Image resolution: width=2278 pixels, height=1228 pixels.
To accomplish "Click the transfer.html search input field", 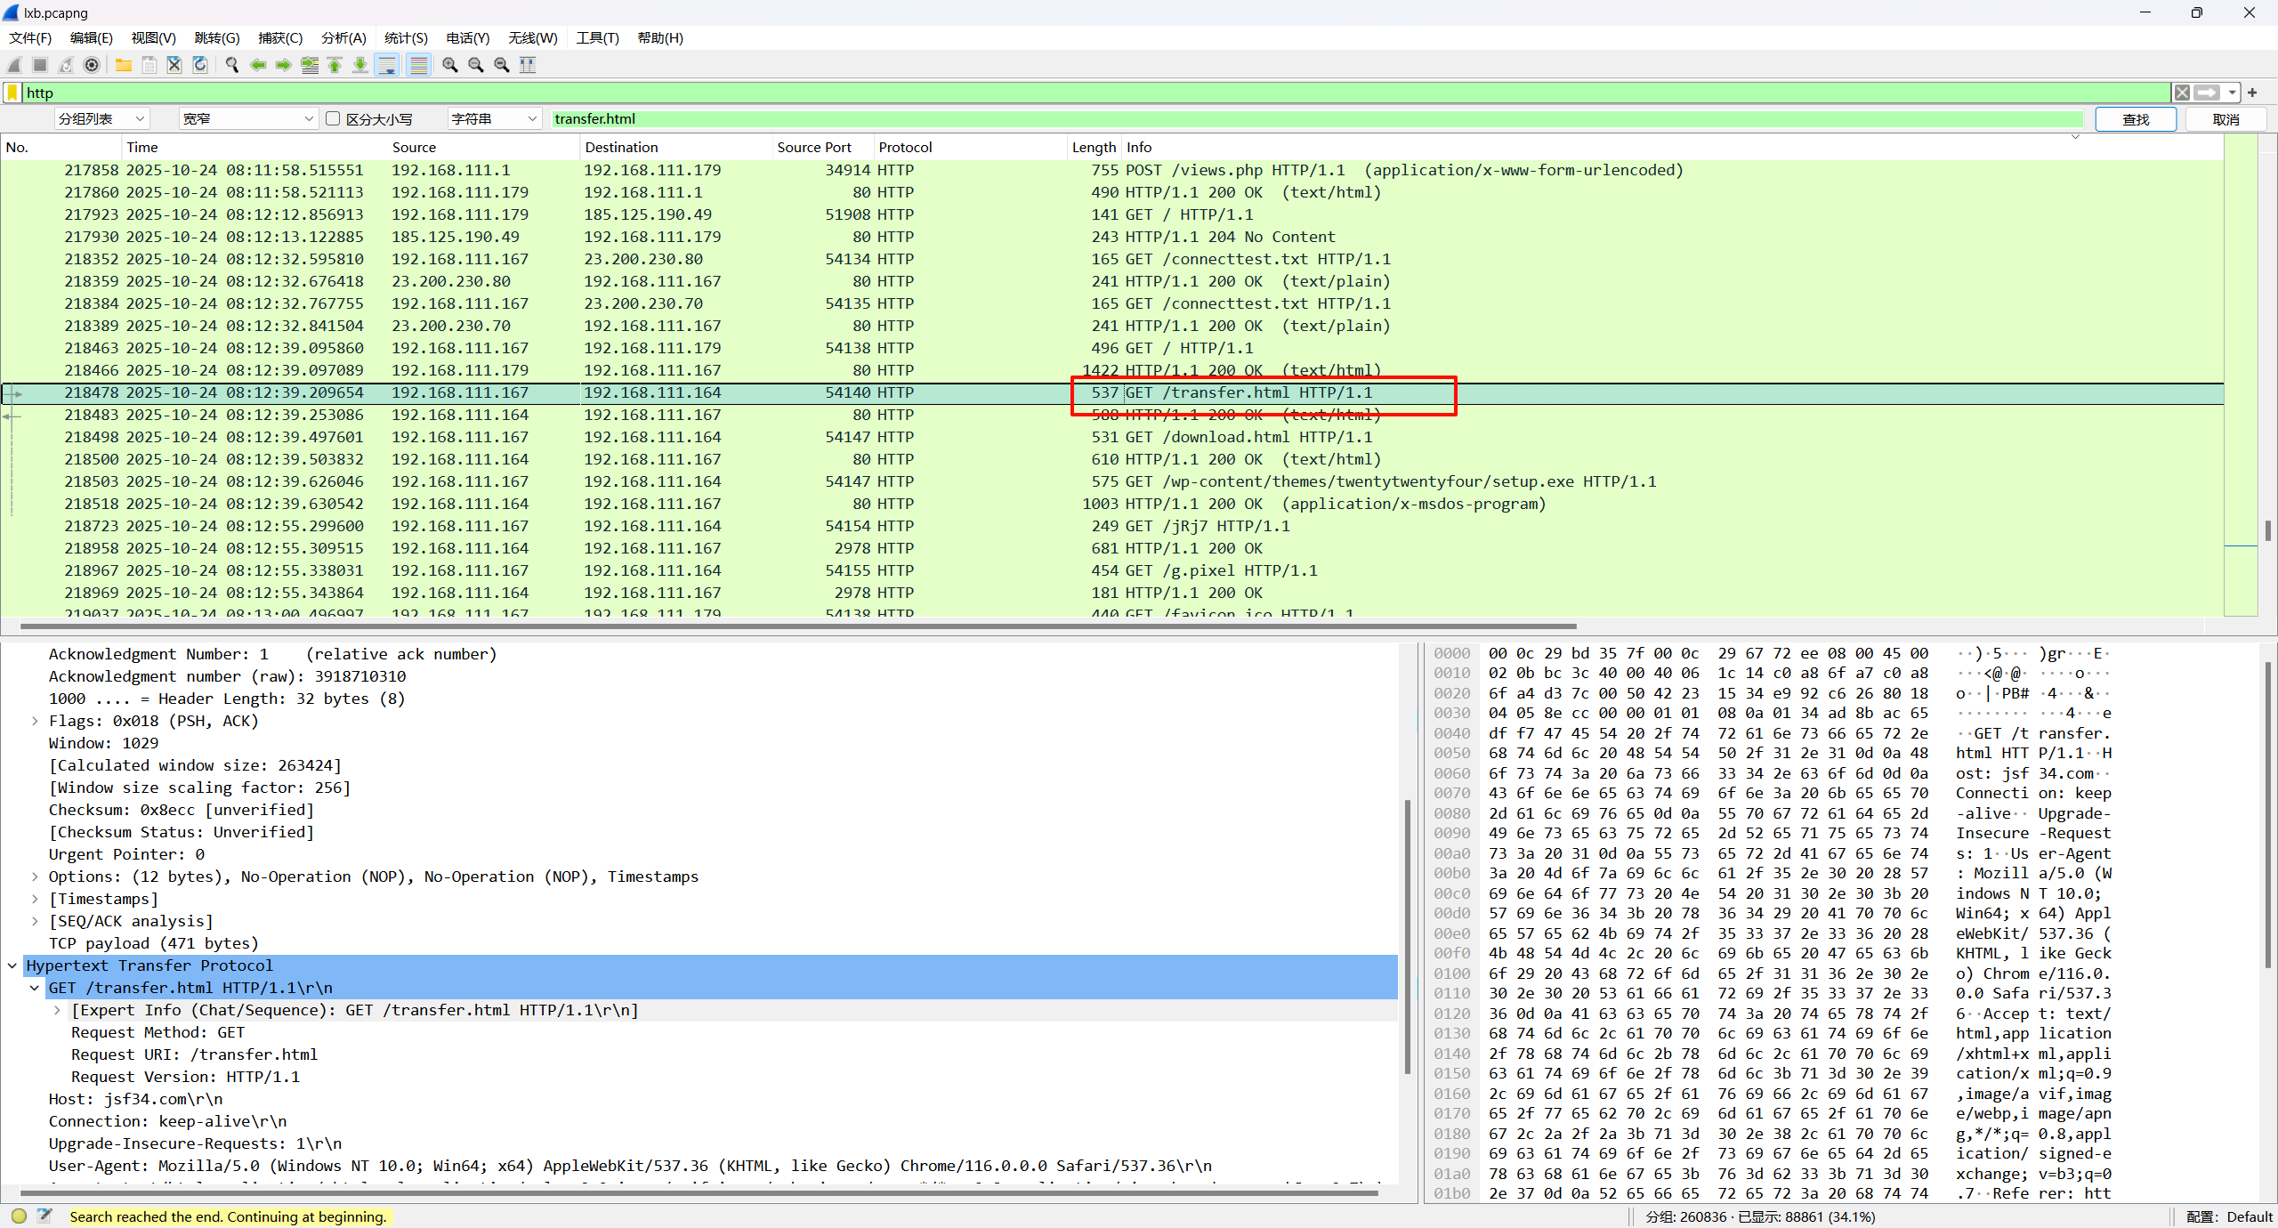I will [x=1317, y=118].
